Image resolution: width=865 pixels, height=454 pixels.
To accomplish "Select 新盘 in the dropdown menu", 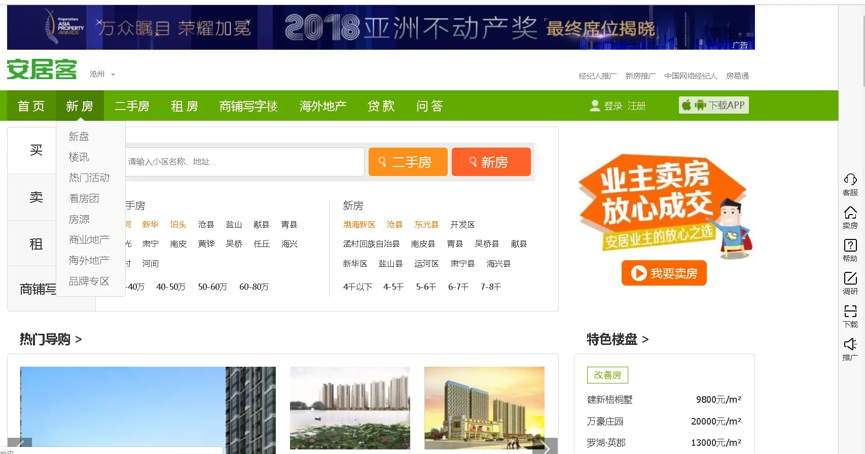I will [79, 136].
